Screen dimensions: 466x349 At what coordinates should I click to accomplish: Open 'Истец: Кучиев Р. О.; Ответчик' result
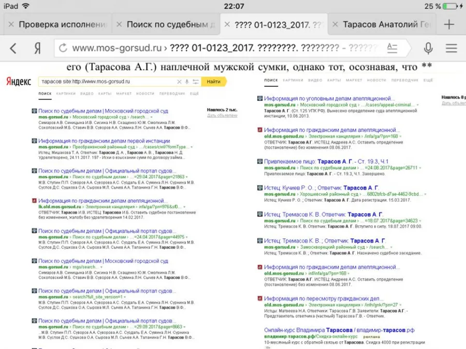[x=321, y=188]
